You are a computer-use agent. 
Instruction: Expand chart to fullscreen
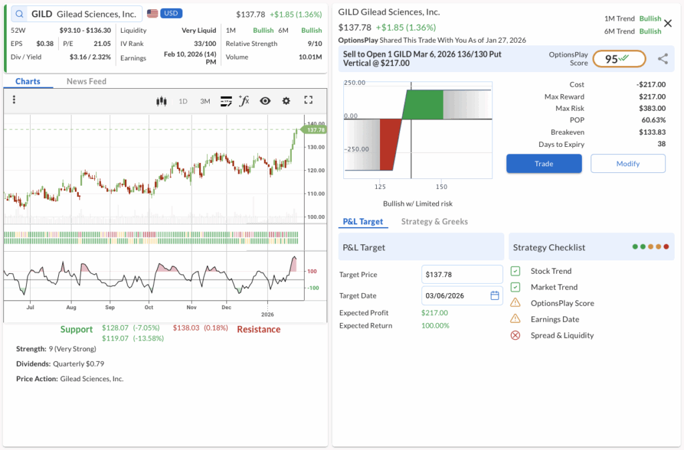pyautogui.click(x=308, y=100)
